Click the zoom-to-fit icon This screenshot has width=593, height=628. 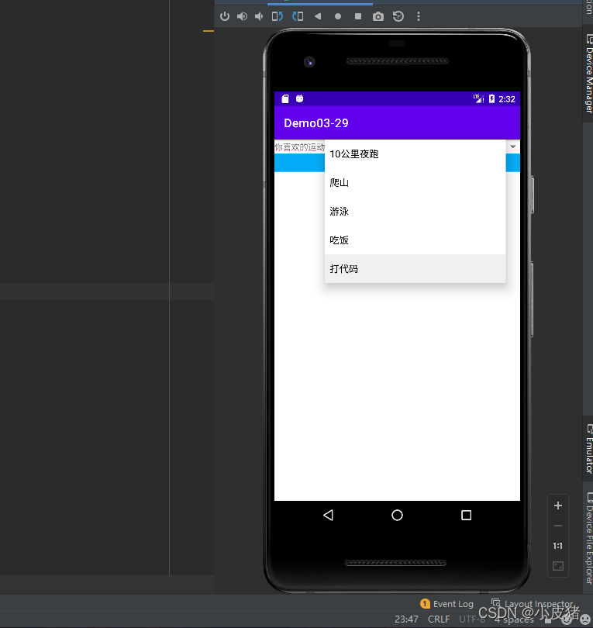point(558,566)
